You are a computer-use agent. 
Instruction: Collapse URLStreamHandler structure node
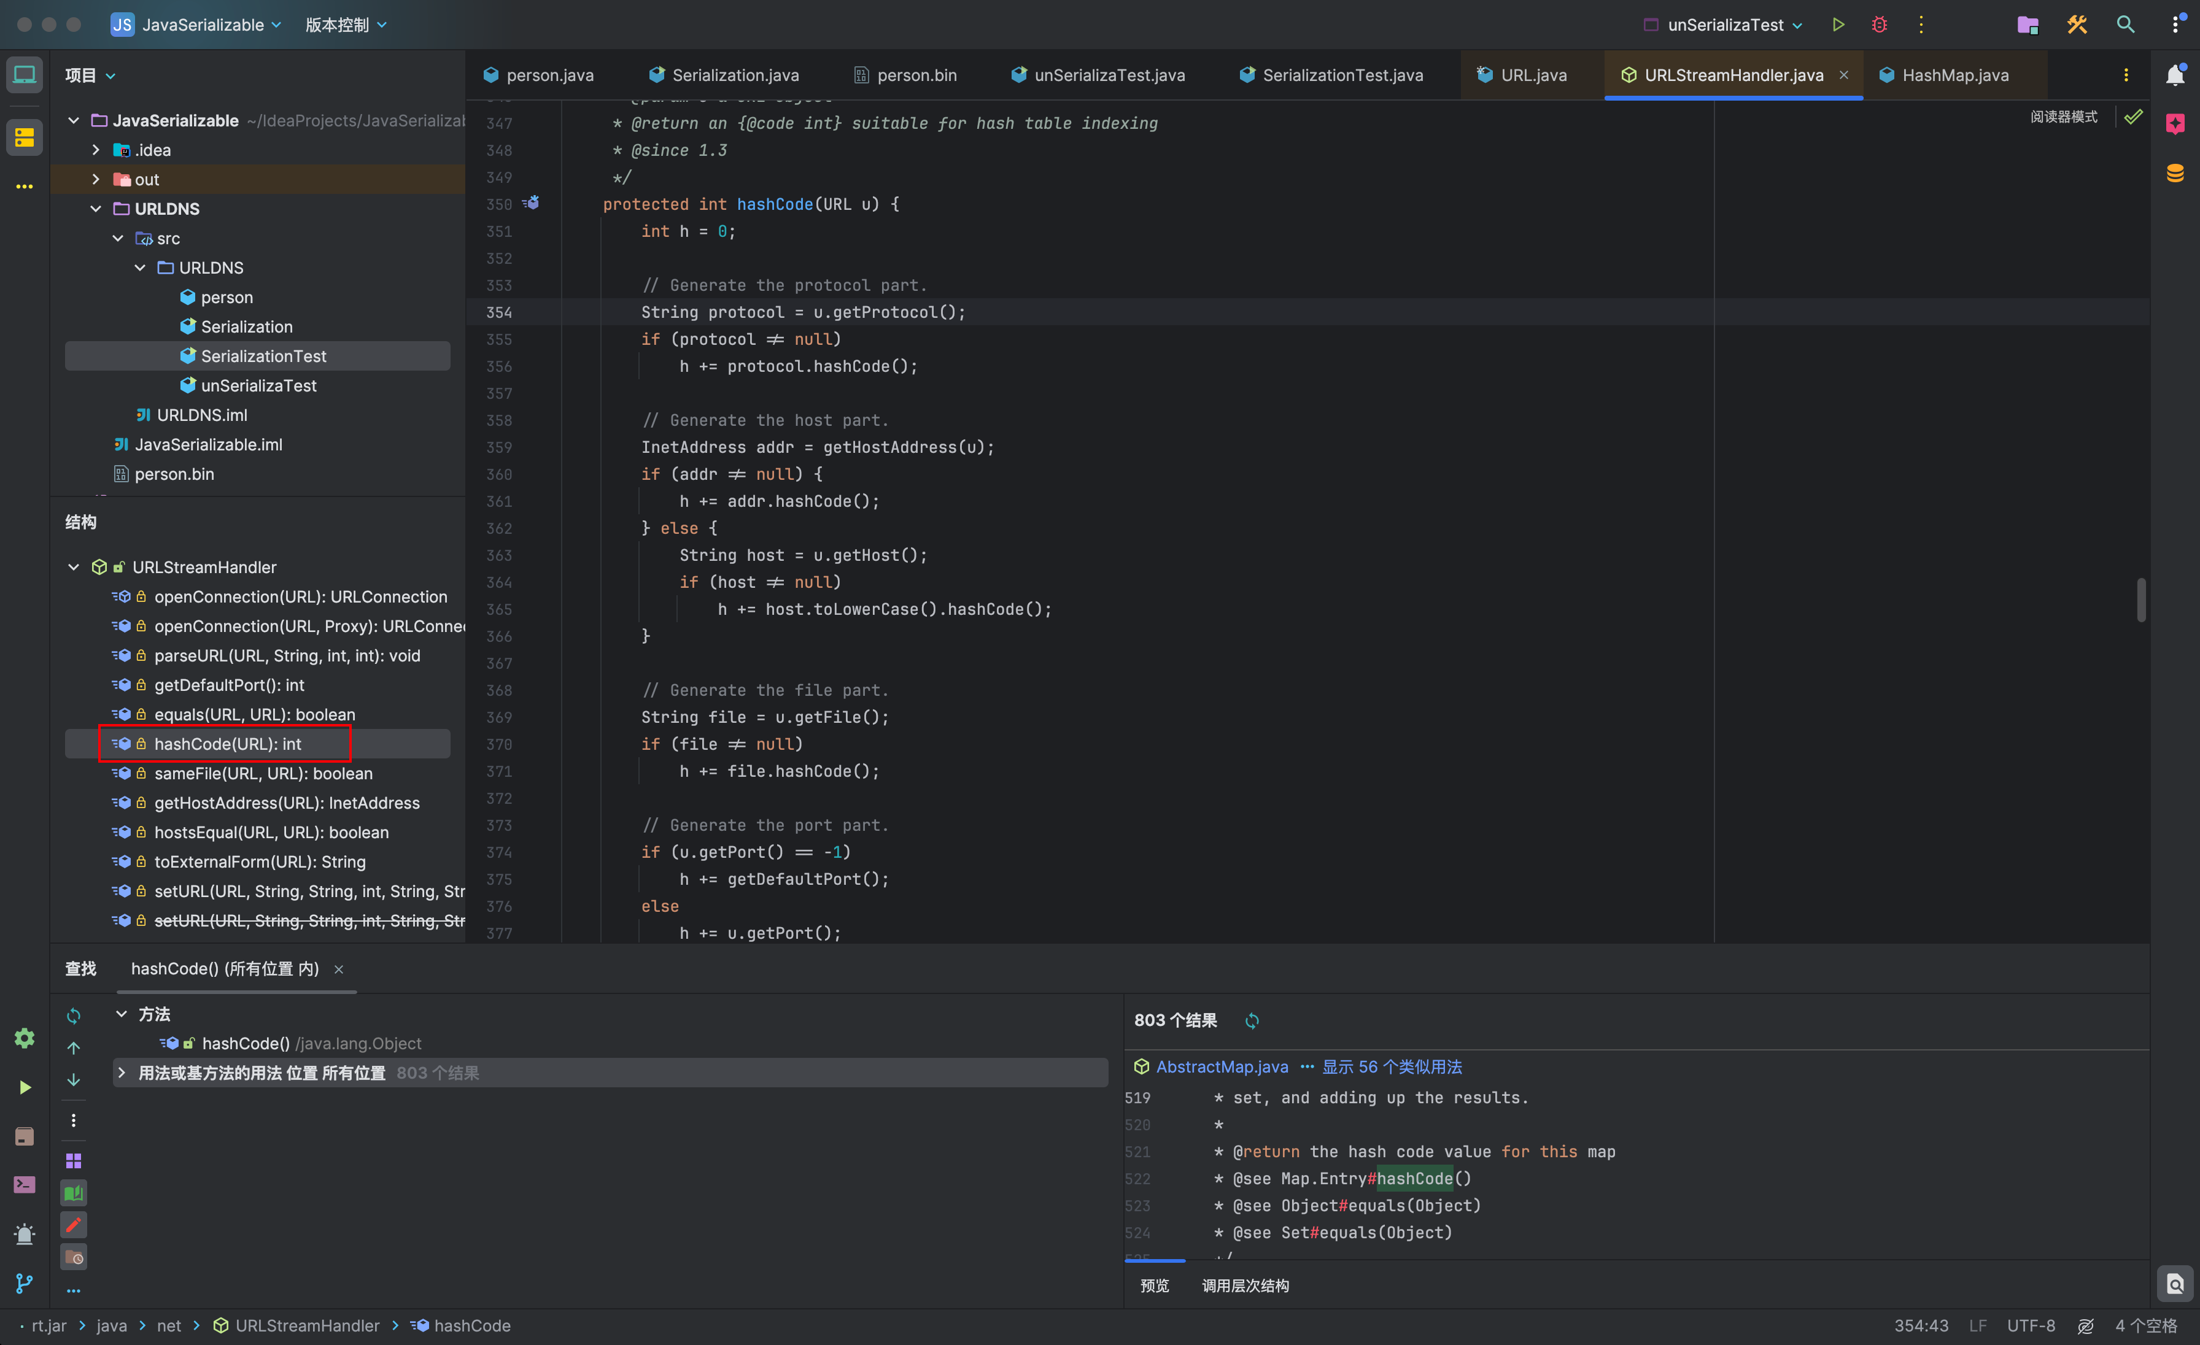pos(74,567)
